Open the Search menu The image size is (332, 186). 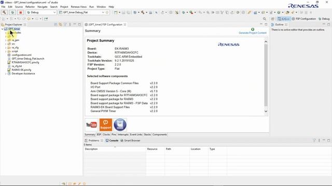pyautogui.click(x=54, y=7)
